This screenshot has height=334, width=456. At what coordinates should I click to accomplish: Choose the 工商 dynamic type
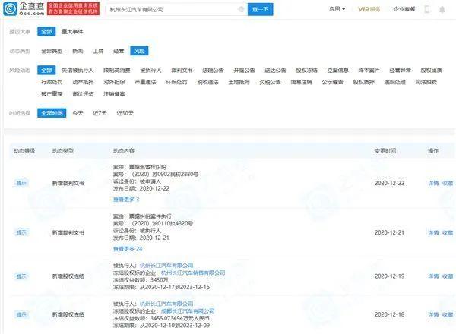[98, 51]
